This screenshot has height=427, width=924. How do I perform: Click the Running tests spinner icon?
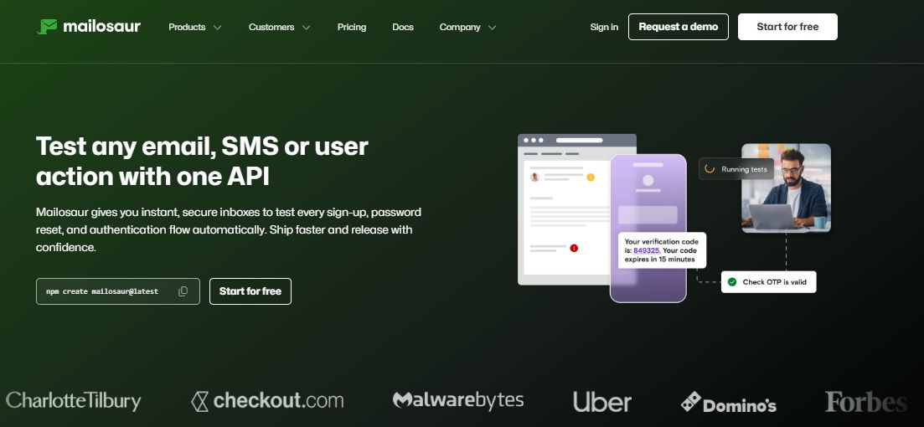710,169
